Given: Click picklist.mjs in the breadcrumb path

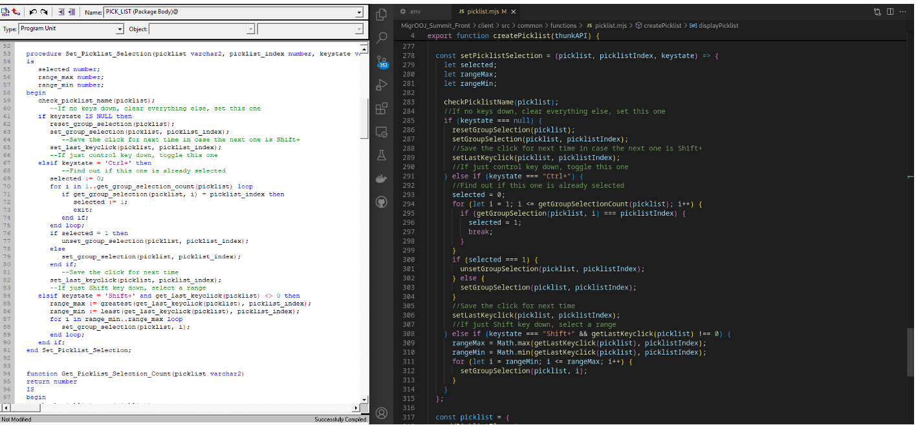Looking at the screenshot, I should click(605, 26).
